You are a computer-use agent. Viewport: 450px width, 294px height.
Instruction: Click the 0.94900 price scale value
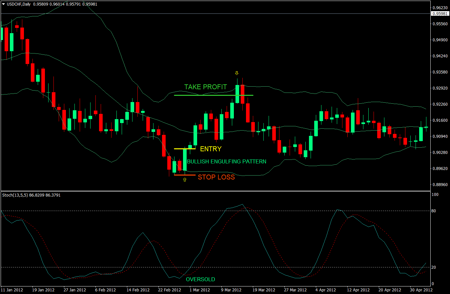coord(440,40)
